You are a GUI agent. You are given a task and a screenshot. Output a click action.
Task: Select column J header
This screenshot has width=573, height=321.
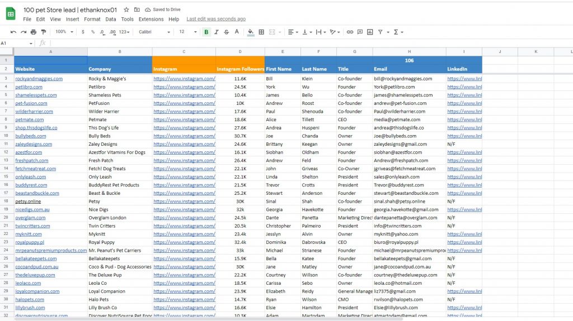(500, 52)
